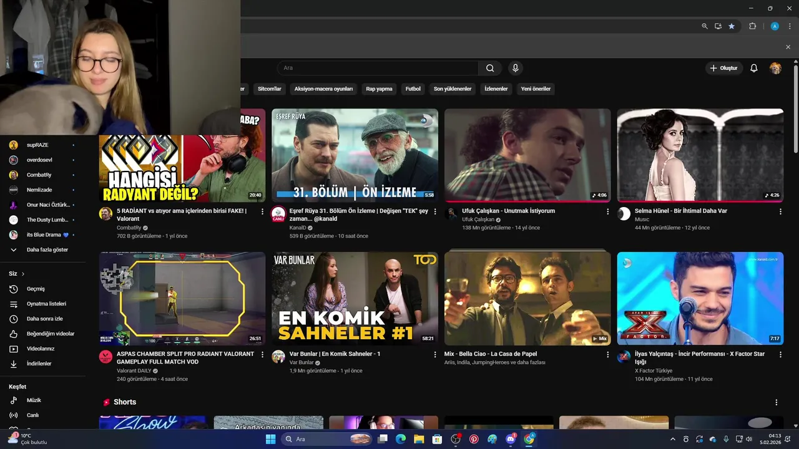
Task: Play the Selma Hünel video thumbnail
Action: click(700, 155)
